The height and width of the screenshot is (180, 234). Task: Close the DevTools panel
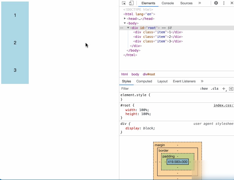[232, 3]
